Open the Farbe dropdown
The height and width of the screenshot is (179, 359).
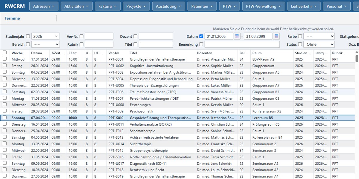(319, 36)
